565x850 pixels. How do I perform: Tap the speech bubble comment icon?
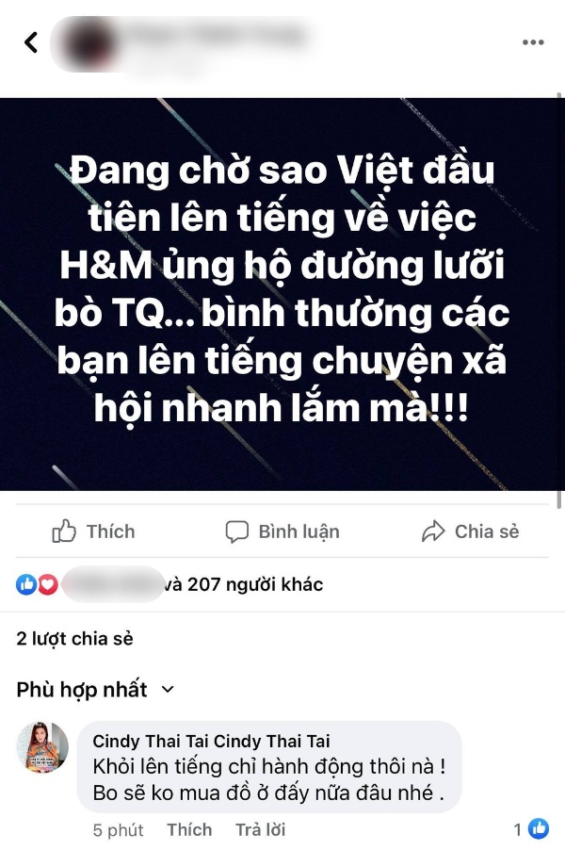pyautogui.click(x=236, y=531)
